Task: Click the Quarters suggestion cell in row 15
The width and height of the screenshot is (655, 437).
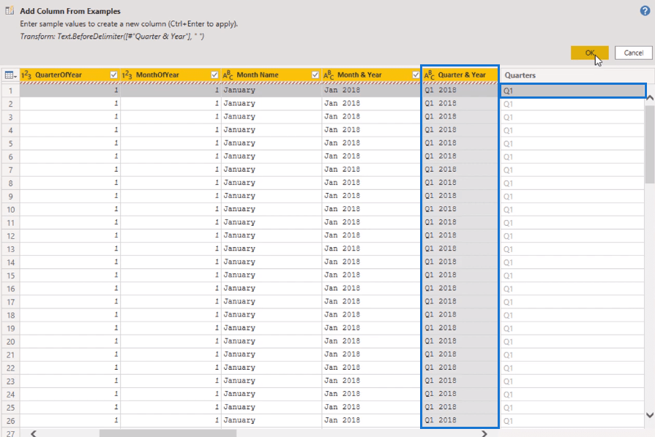Action: coord(572,275)
